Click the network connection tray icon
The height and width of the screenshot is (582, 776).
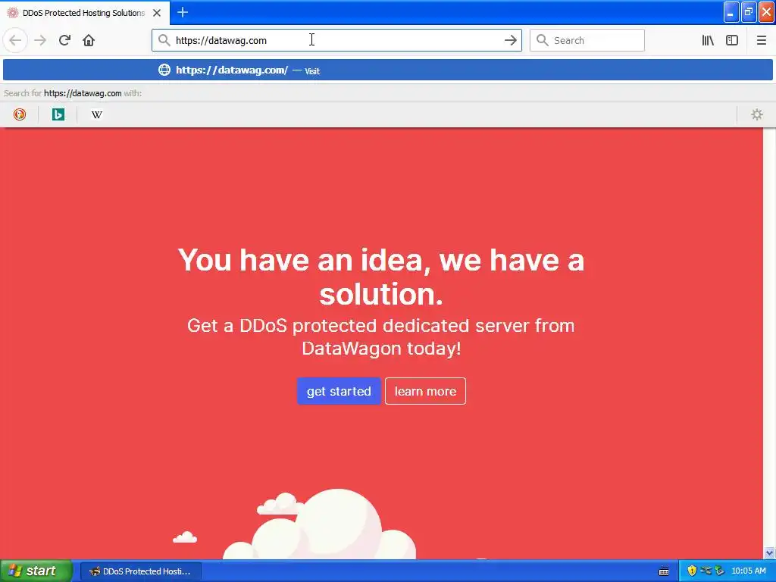706,571
